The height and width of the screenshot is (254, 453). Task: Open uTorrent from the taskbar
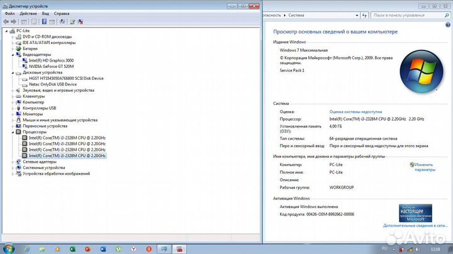point(118,249)
